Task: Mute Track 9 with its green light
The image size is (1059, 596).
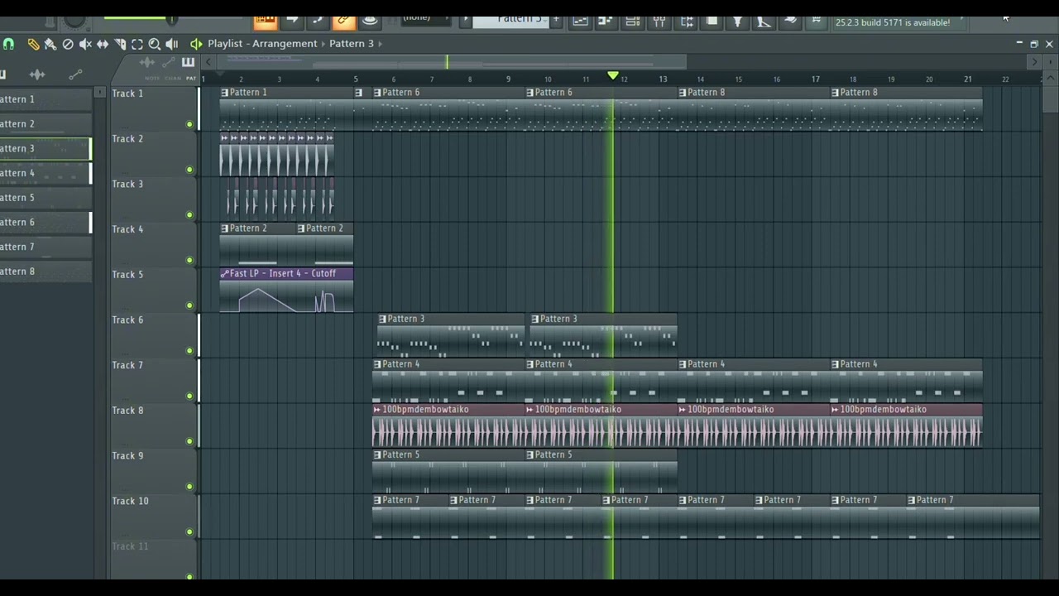Action: [189, 487]
